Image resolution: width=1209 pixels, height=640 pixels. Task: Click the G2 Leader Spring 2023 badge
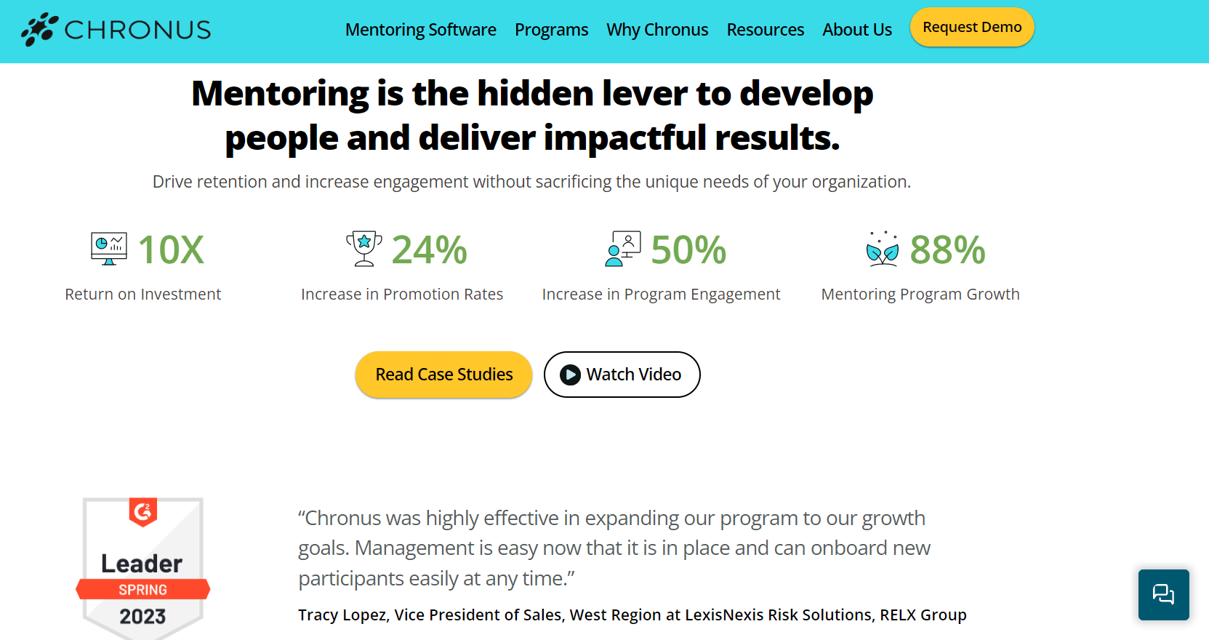tap(143, 567)
